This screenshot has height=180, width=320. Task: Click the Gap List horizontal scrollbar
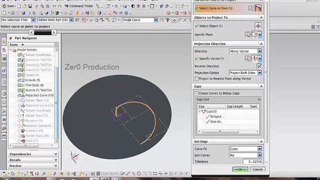click(220, 131)
